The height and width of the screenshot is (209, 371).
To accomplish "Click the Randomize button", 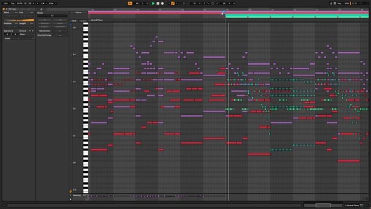I will coord(45,31).
